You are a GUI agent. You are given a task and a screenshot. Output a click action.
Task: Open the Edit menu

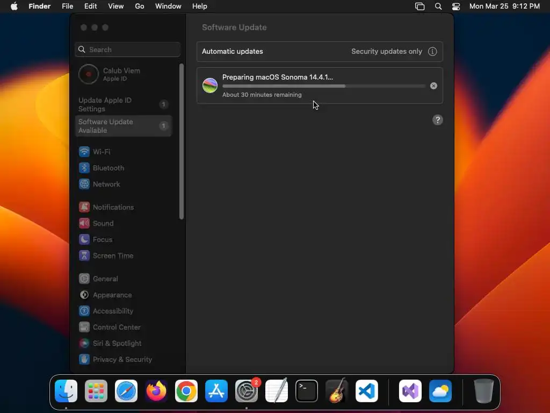(90, 6)
